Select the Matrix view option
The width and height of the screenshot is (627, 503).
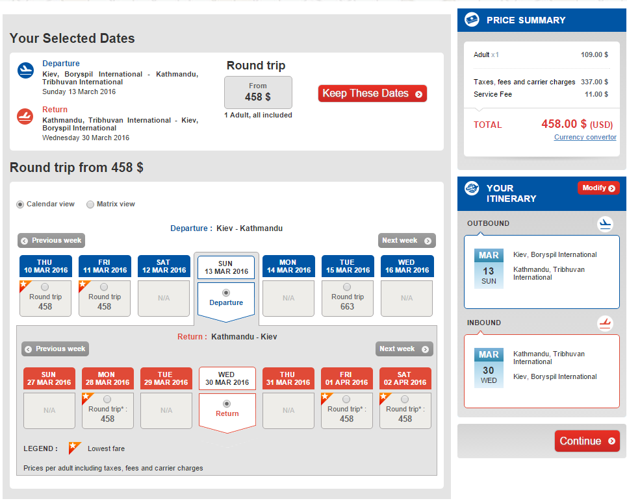(x=90, y=204)
